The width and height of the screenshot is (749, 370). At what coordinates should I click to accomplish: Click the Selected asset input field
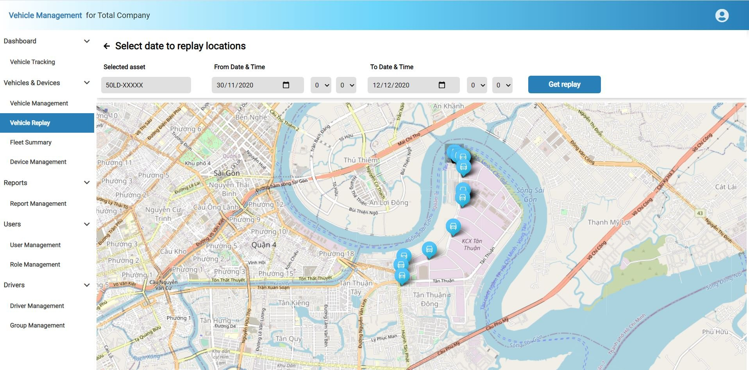146,85
